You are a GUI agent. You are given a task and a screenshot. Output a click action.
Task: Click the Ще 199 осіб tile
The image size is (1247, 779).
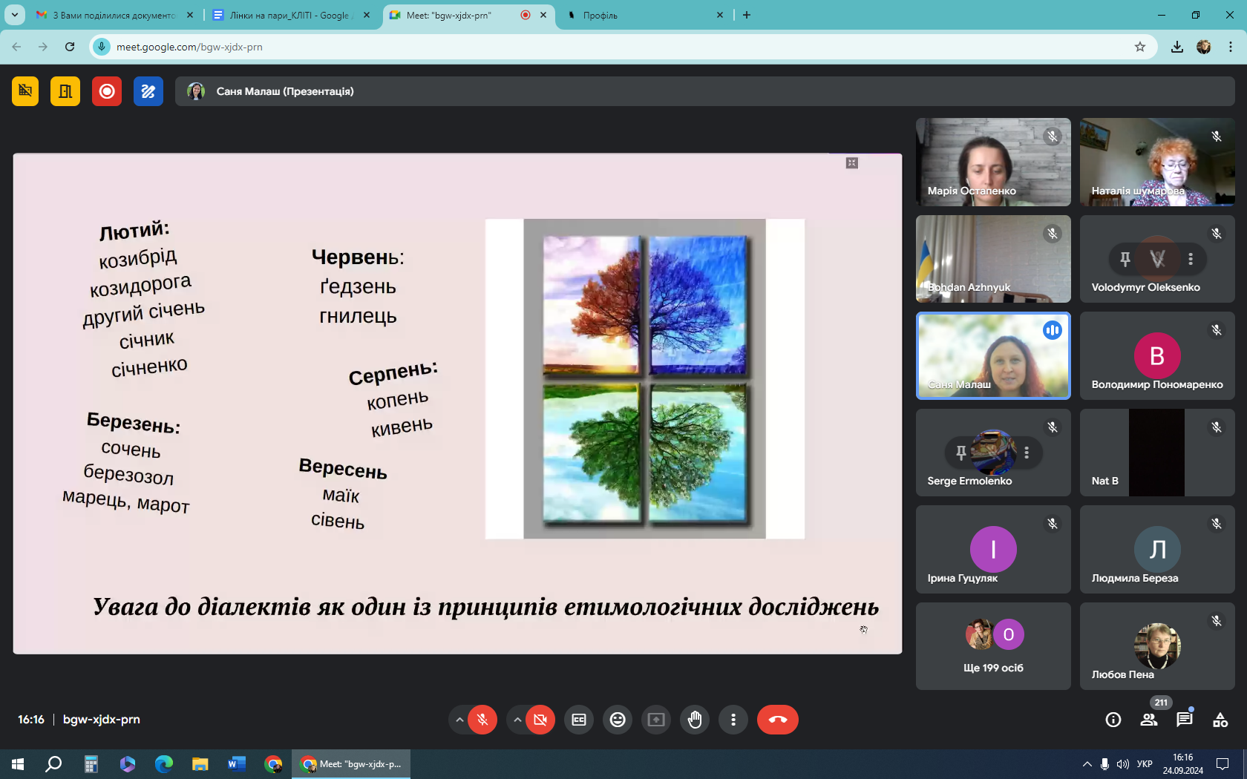pos(993,646)
